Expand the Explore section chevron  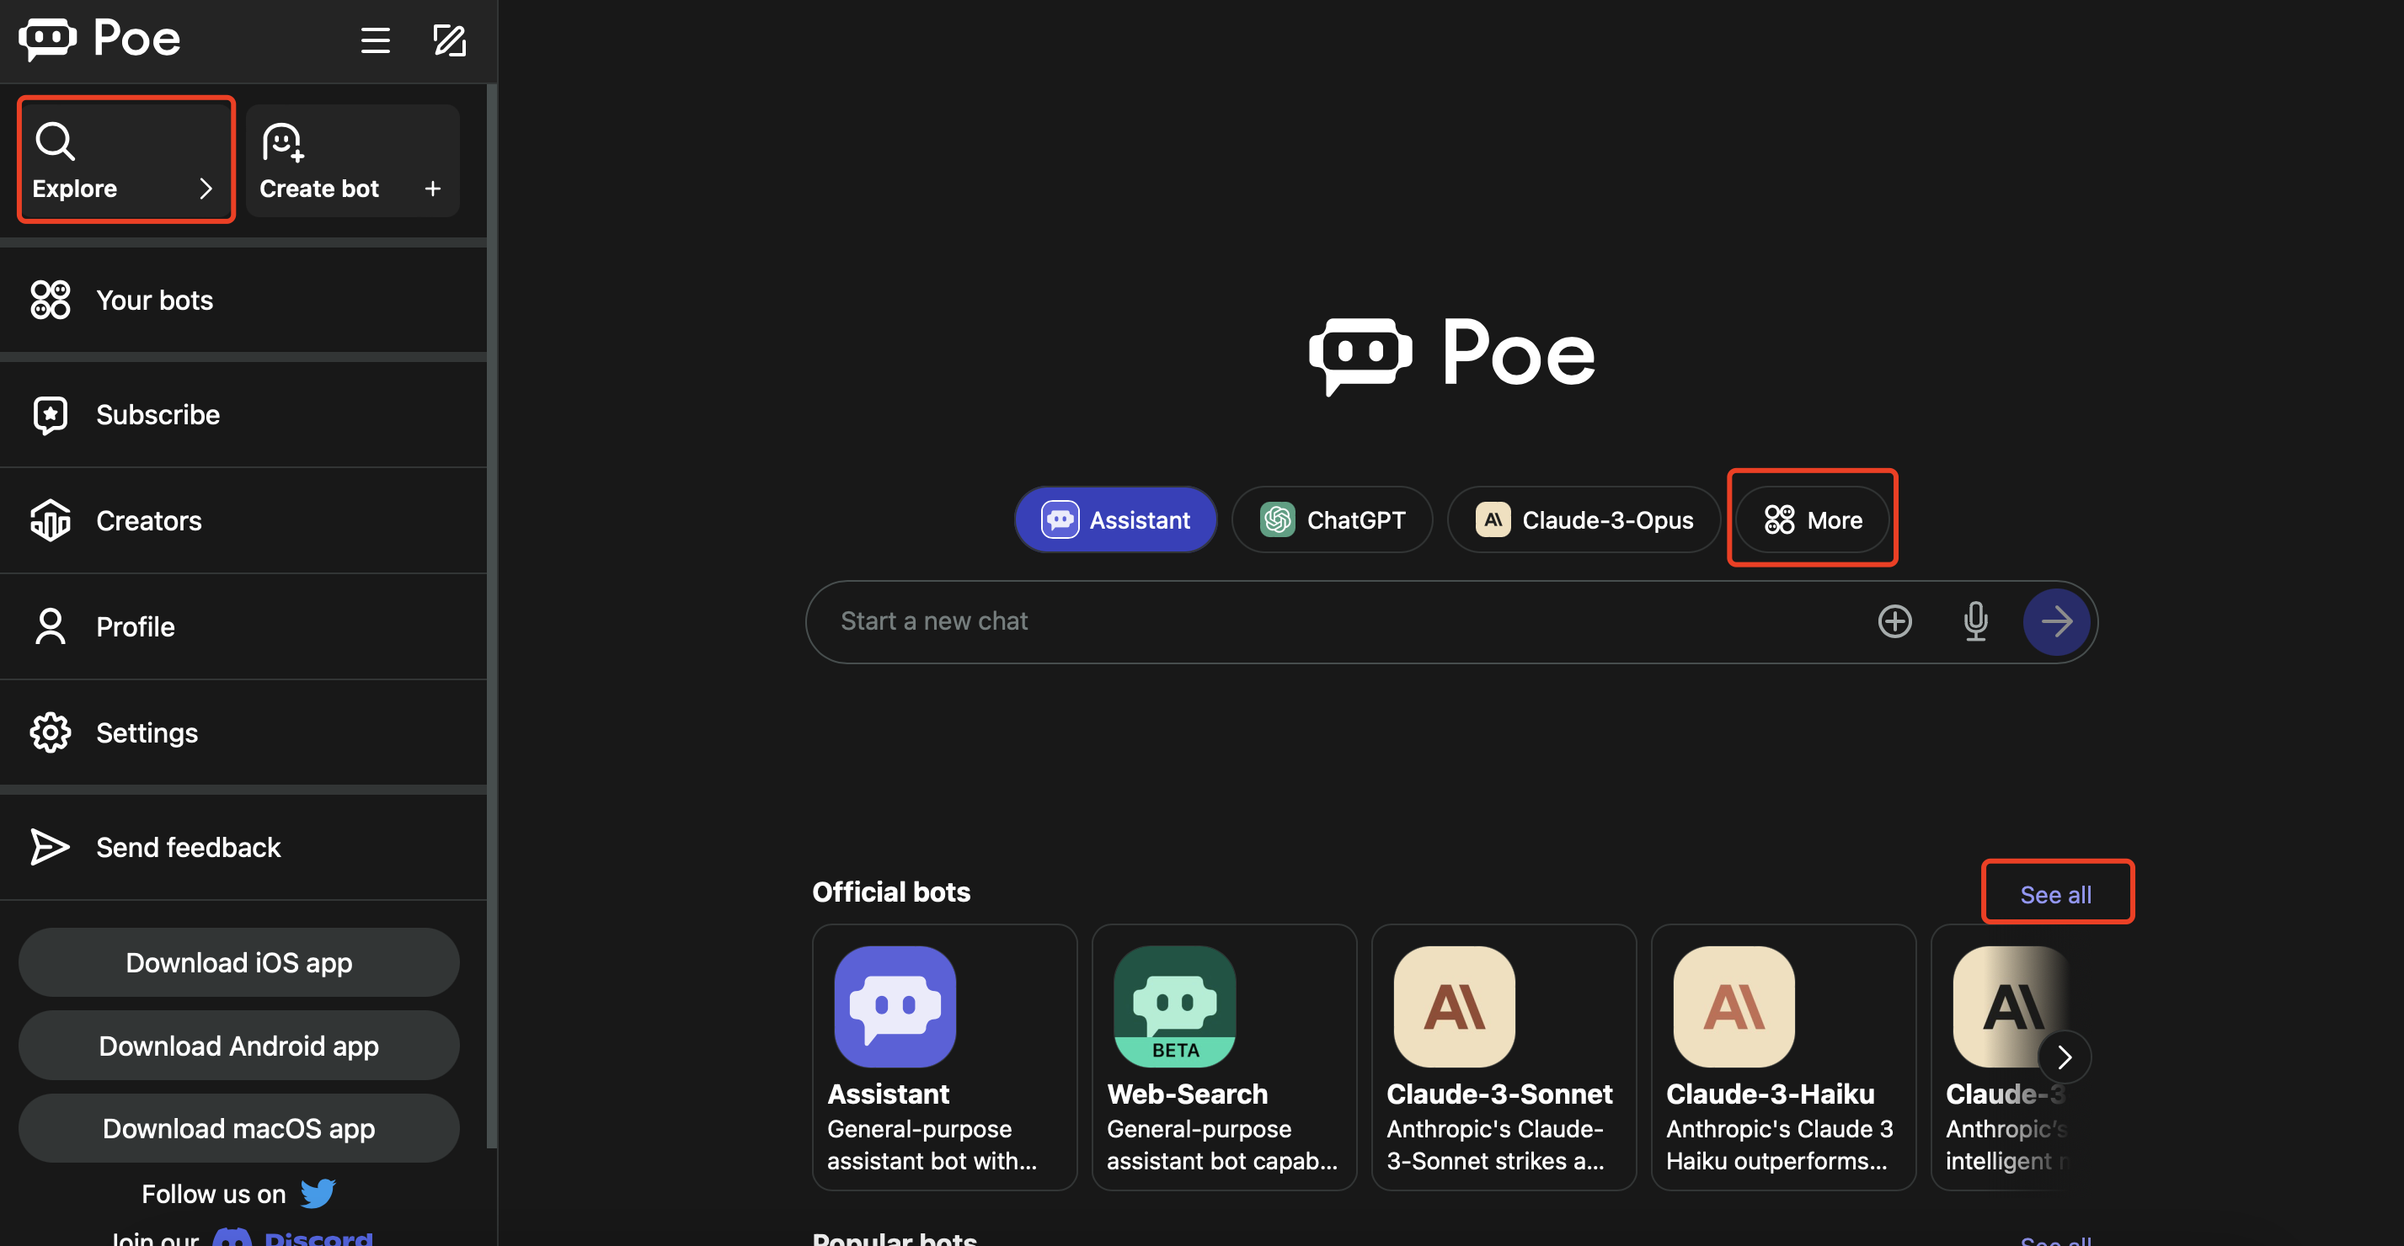206,189
